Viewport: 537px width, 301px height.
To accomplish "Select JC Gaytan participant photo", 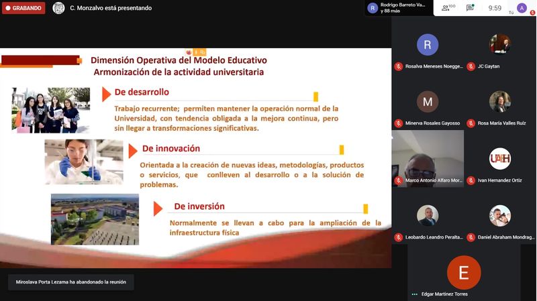I will coord(499,44).
